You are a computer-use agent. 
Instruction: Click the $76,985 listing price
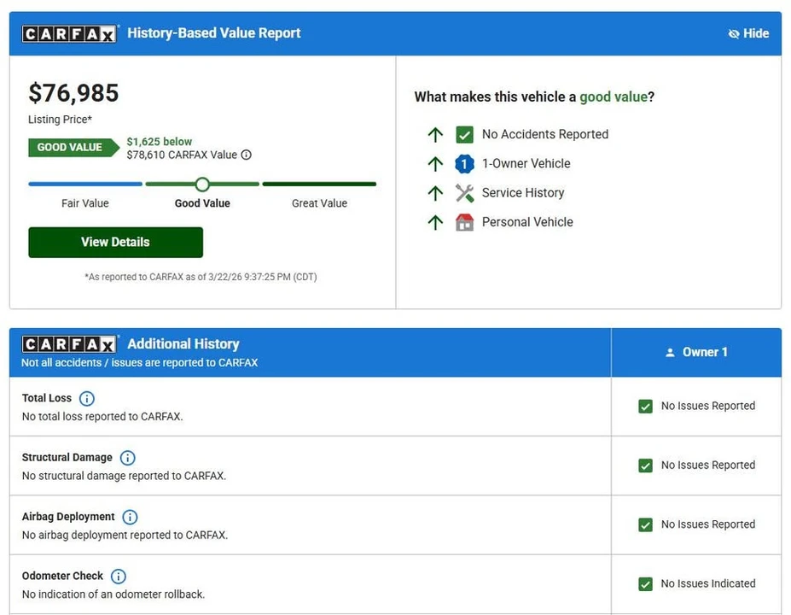(x=73, y=93)
